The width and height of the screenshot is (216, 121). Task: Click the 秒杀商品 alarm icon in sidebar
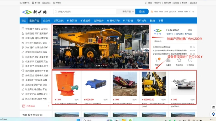(23, 106)
